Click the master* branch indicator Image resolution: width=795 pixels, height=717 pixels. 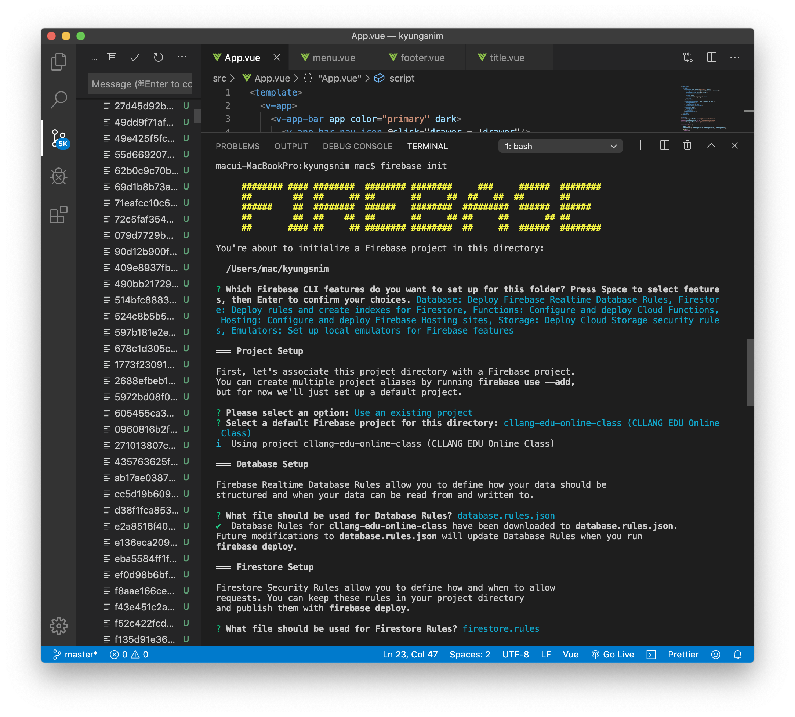coord(75,654)
